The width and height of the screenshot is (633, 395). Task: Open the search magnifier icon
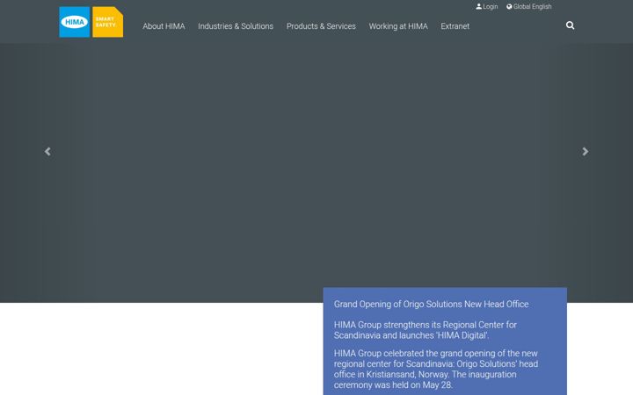click(x=570, y=25)
